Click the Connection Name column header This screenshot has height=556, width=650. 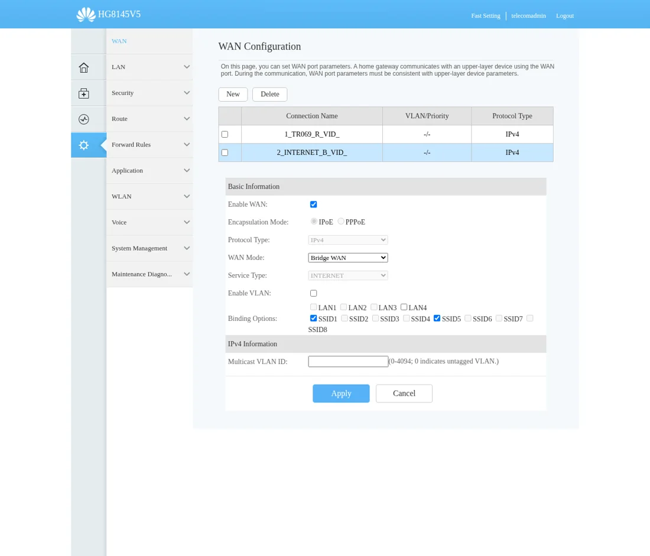(x=312, y=116)
